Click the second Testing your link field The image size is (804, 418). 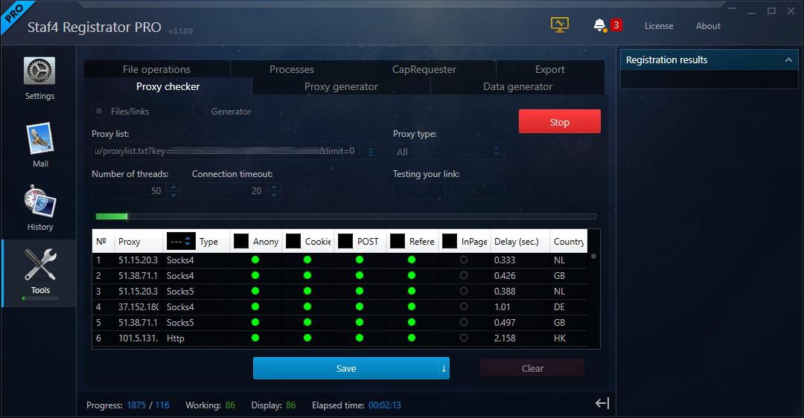pos(479,191)
